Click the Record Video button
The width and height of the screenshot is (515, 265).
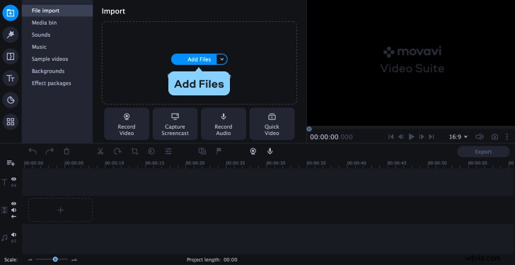point(127,124)
